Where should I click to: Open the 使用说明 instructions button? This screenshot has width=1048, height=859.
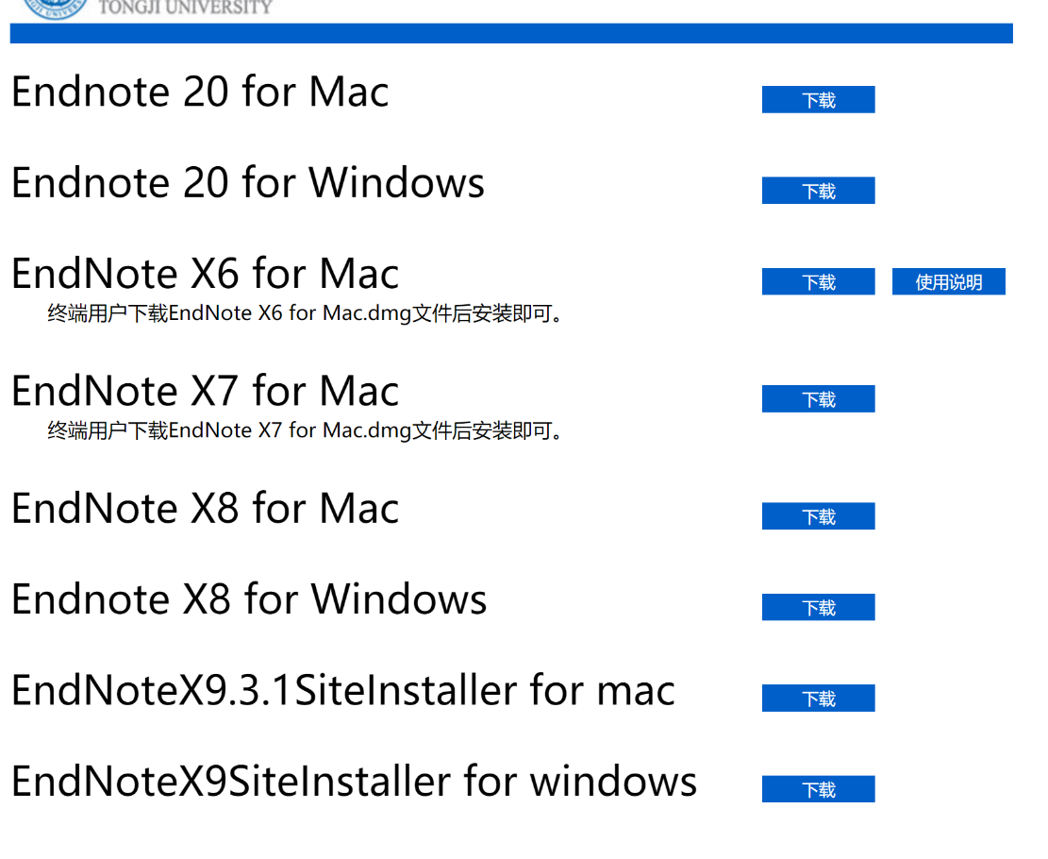click(x=948, y=282)
